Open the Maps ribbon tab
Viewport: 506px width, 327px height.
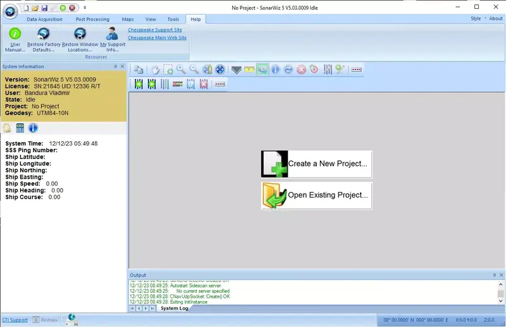[128, 20]
